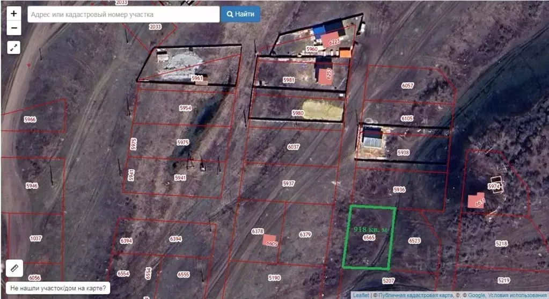Screen dimensions: 549x299
Task: Select parcel labeled 1037
Action: click(35, 238)
